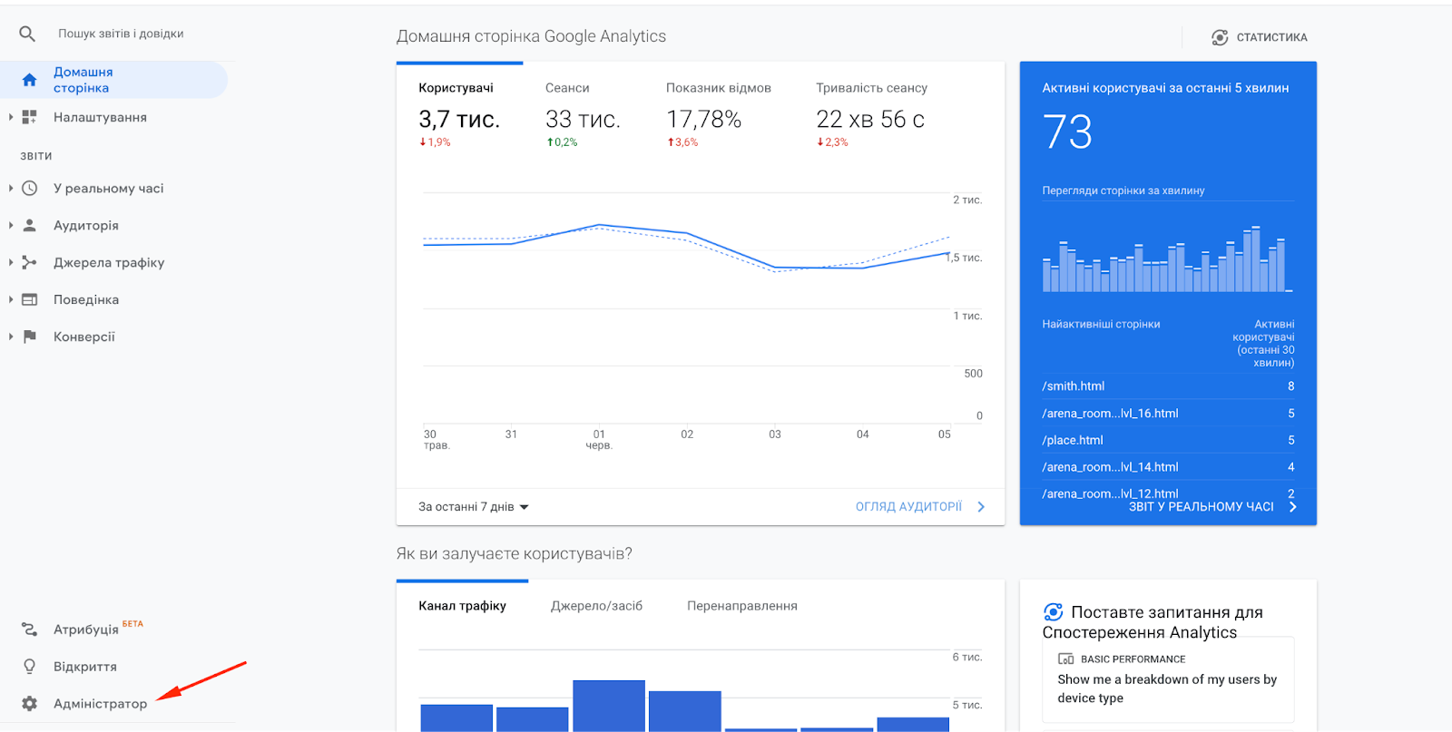The height and width of the screenshot is (732, 1452).
Task: Switch to the Джерело/засіб tab
Action: click(596, 606)
